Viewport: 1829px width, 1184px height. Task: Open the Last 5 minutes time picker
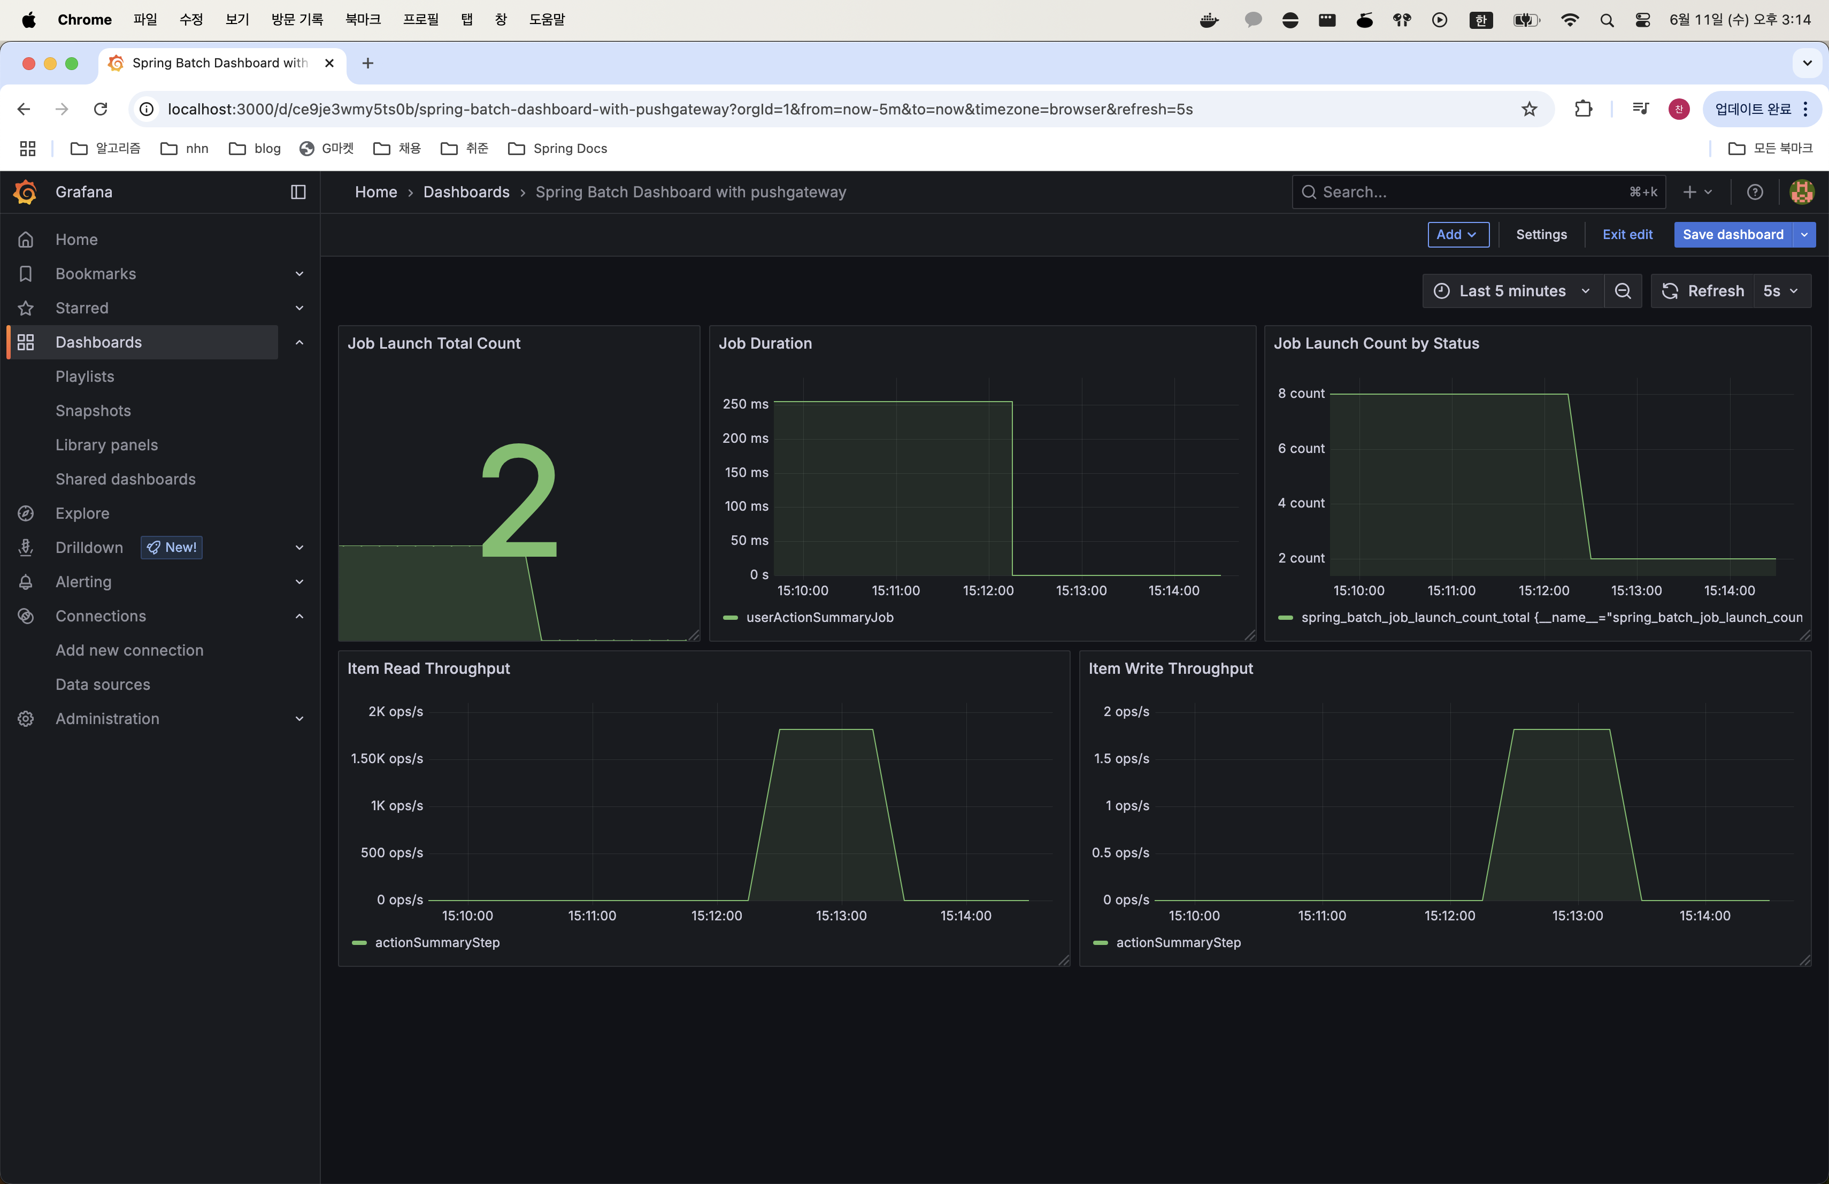coord(1512,291)
